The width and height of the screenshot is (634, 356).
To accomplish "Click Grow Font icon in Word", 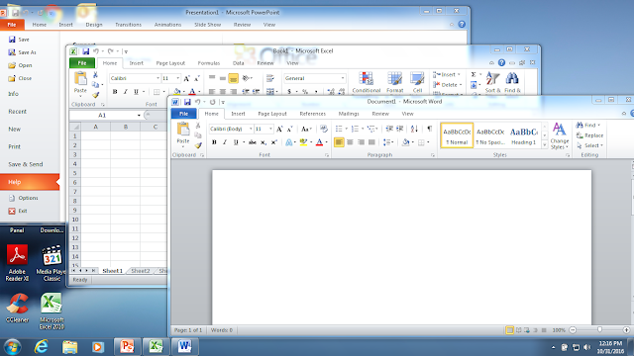I will [x=279, y=130].
